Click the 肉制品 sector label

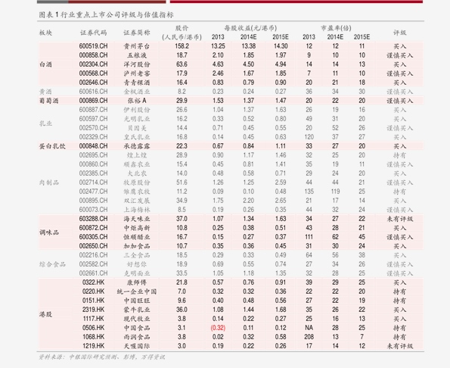pos(49,182)
